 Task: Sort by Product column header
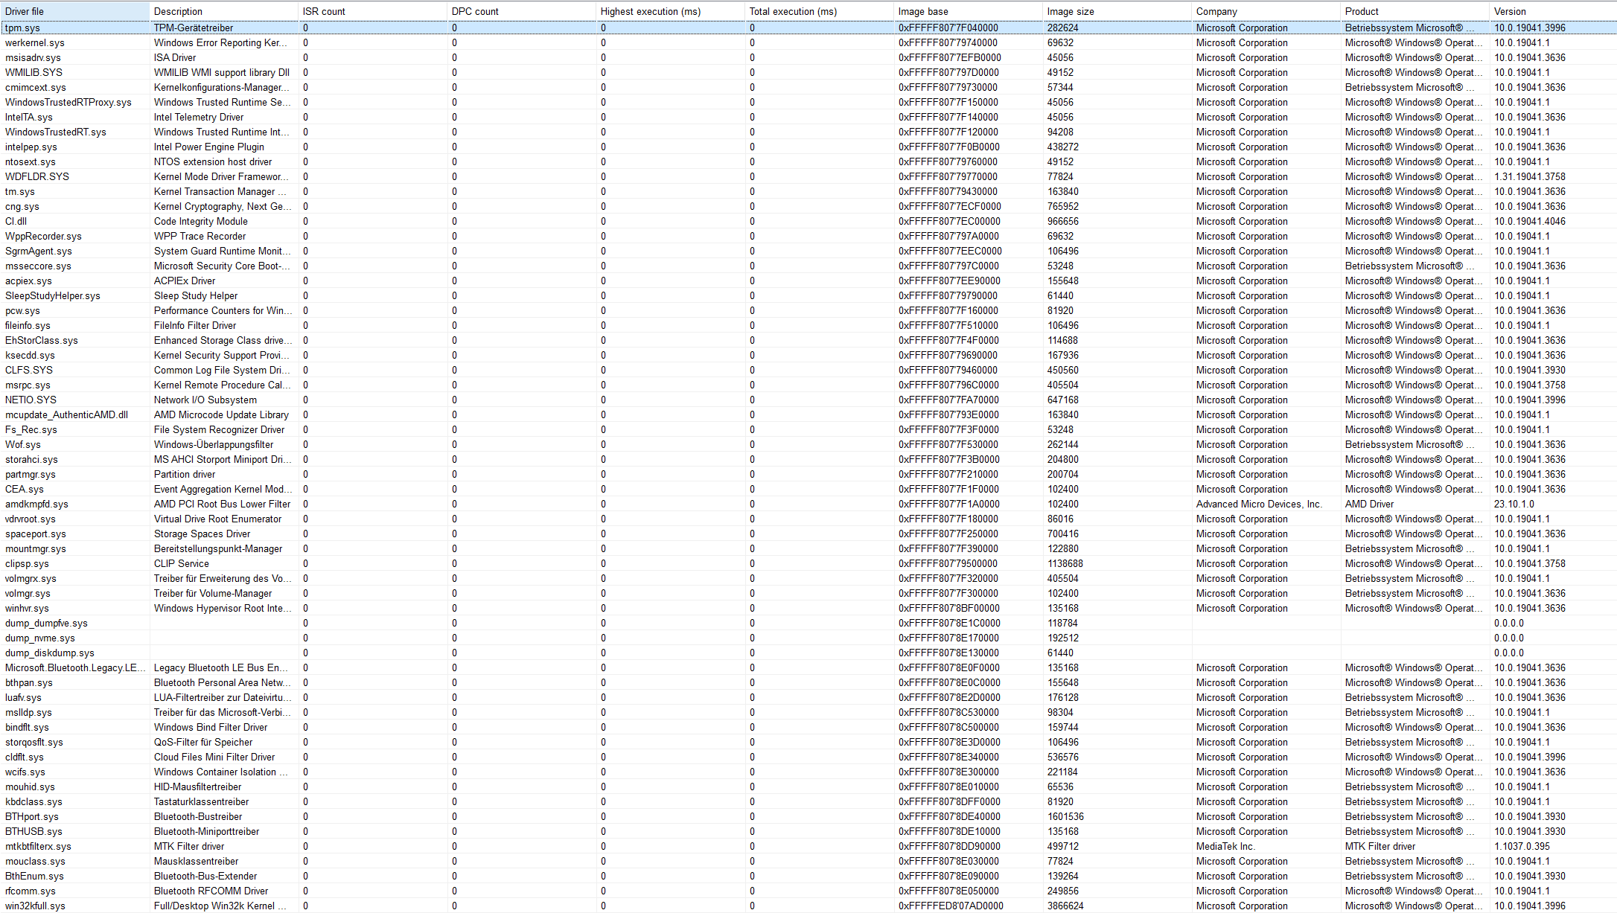coord(1362,11)
